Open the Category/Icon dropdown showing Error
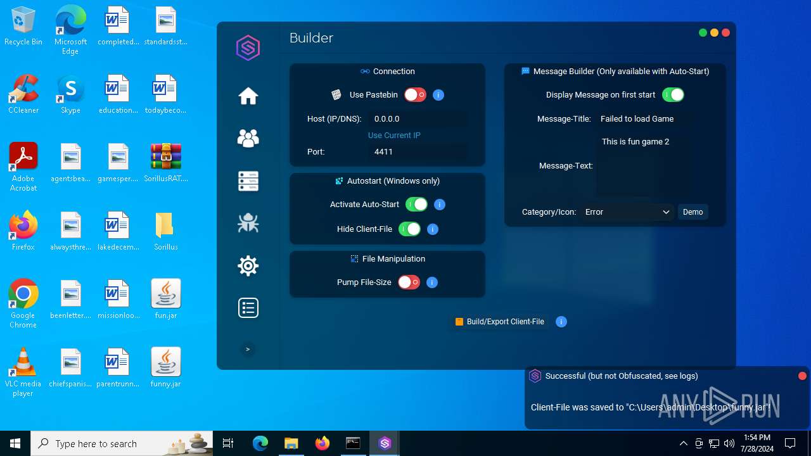Image resolution: width=811 pixels, height=456 pixels. (x=627, y=212)
